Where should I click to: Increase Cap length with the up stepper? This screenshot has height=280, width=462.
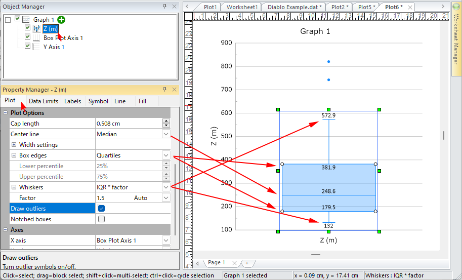[166, 121]
